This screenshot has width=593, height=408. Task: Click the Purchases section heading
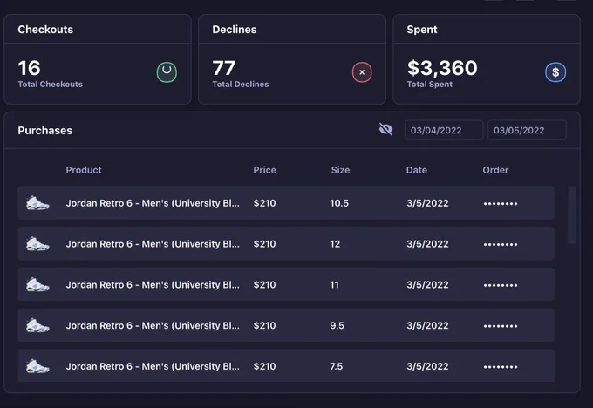pyautogui.click(x=45, y=131)
